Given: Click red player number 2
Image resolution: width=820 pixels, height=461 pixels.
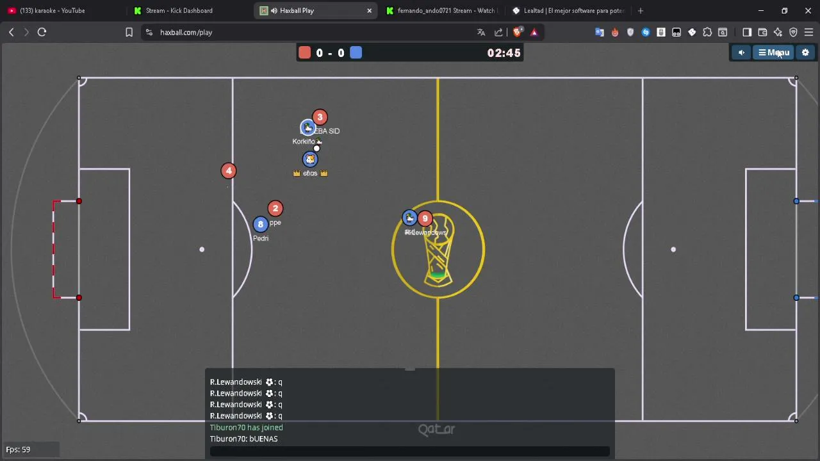Looking at the screenshot, I should point(275,208).
